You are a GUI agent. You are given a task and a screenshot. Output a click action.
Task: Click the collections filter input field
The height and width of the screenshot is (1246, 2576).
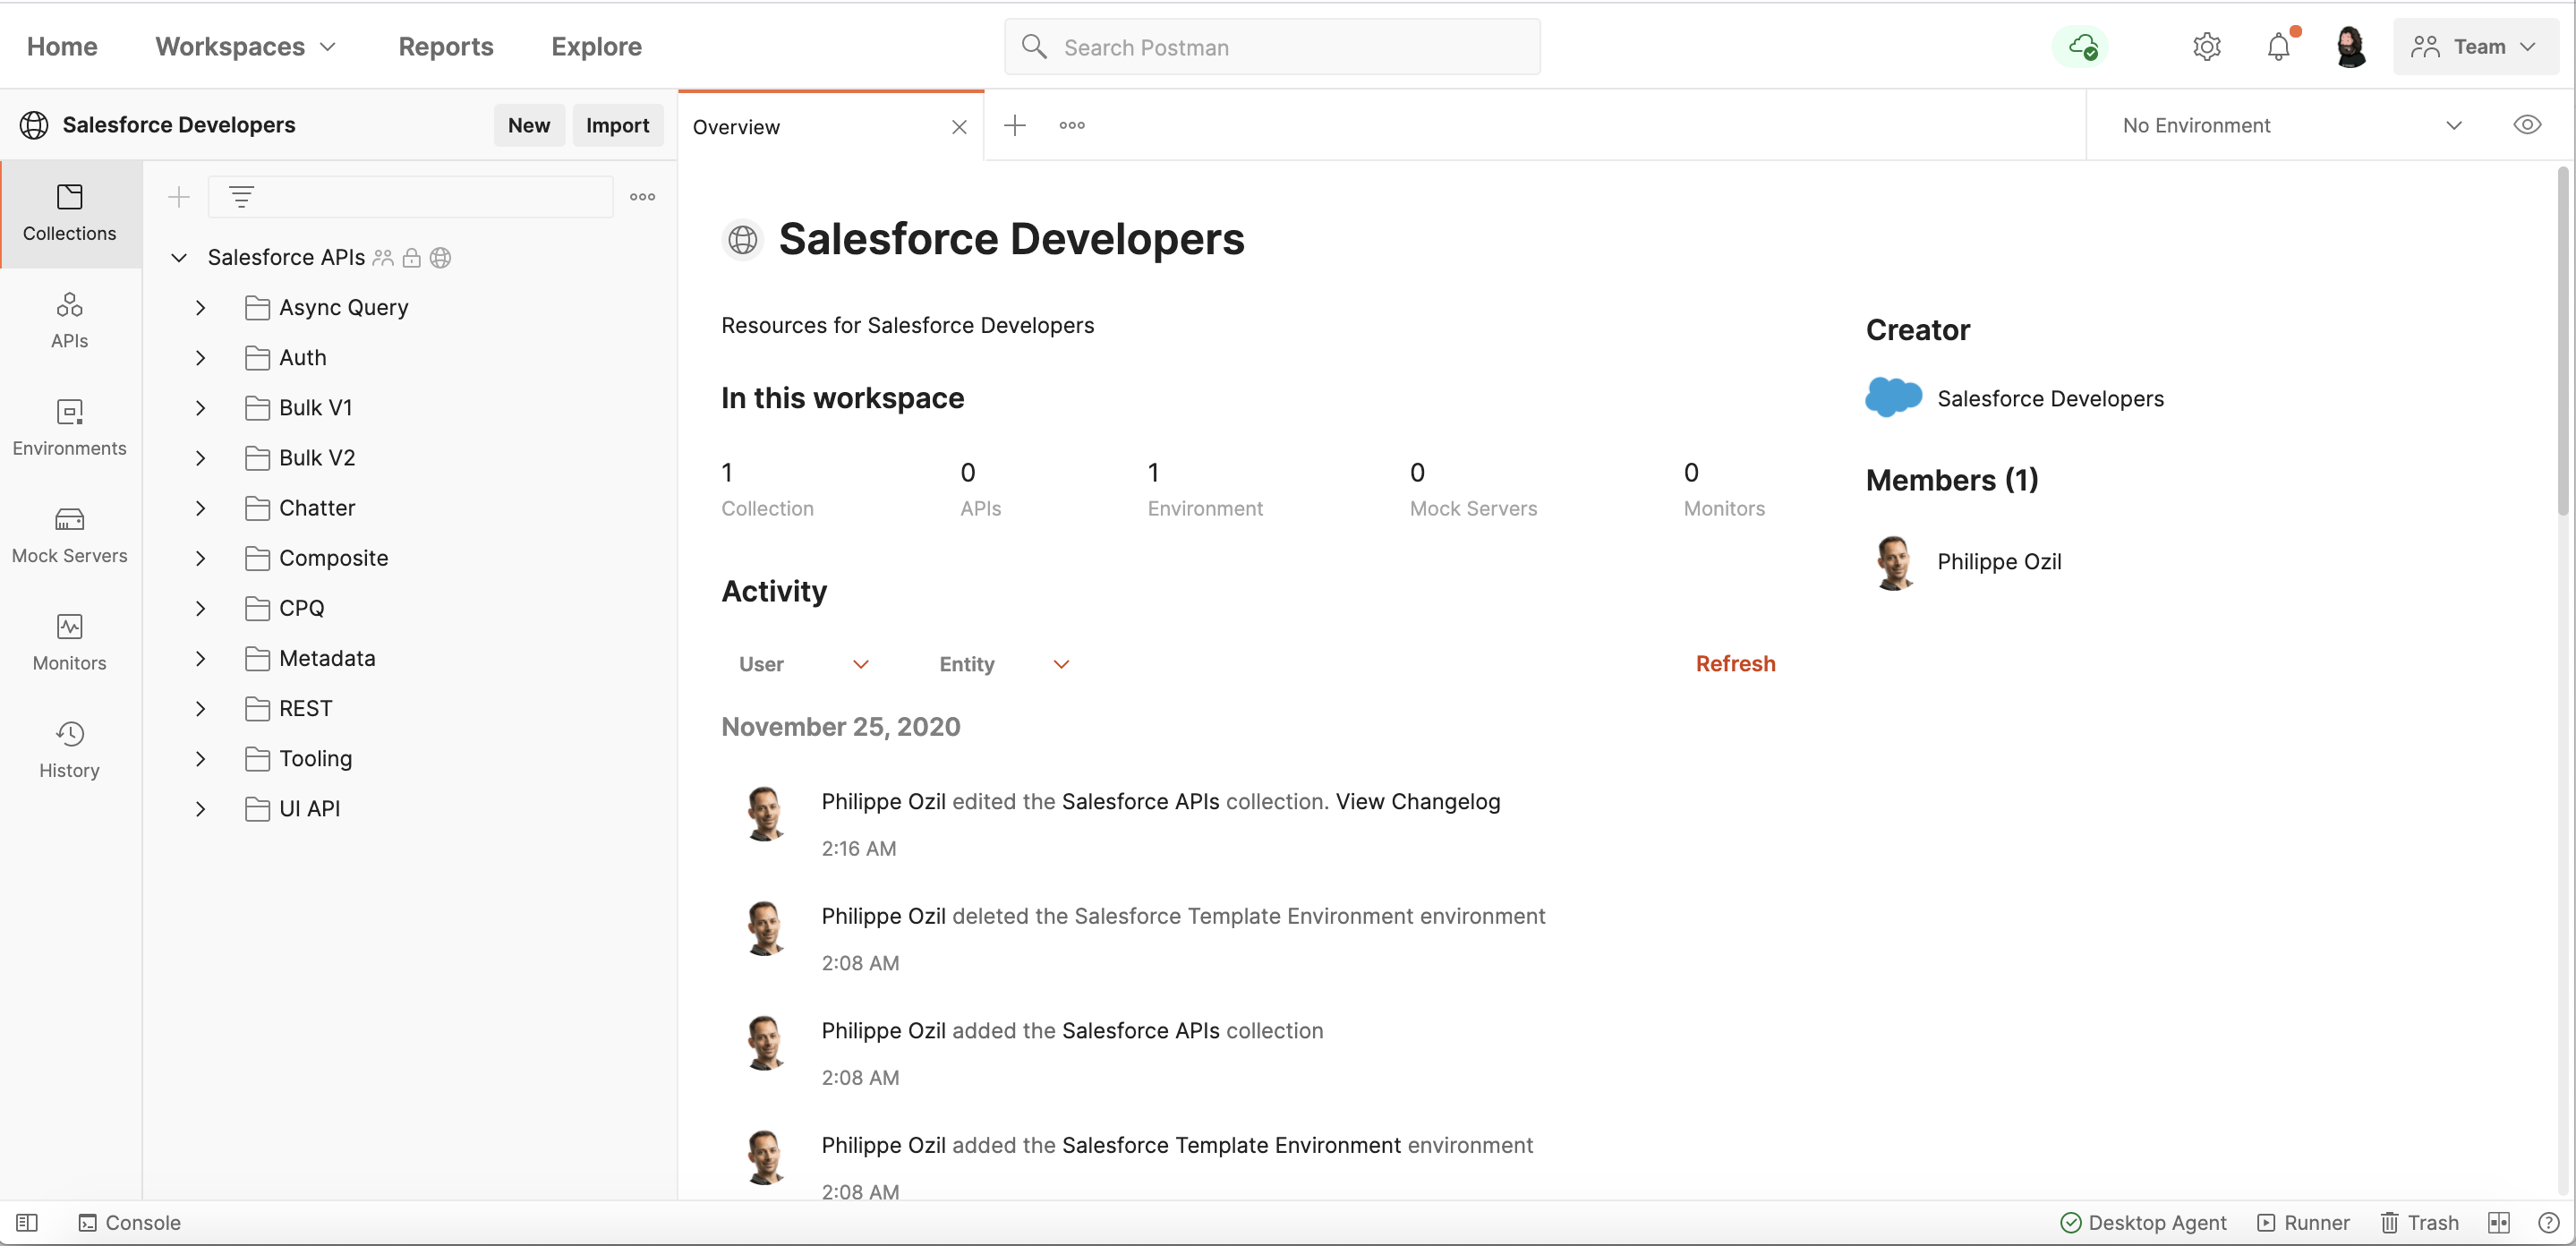pyautogui.click(x=411, y=197)
